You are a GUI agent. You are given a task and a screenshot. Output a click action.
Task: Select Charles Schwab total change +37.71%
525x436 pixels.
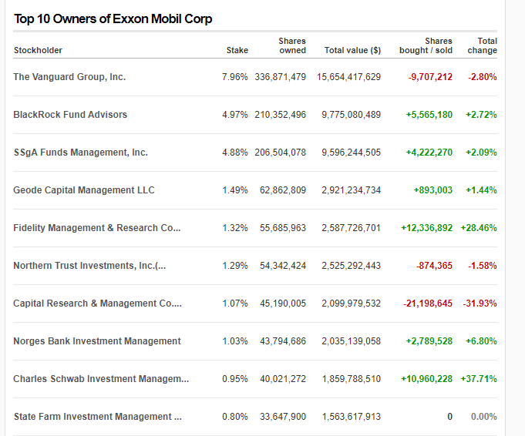pos(479,379)
